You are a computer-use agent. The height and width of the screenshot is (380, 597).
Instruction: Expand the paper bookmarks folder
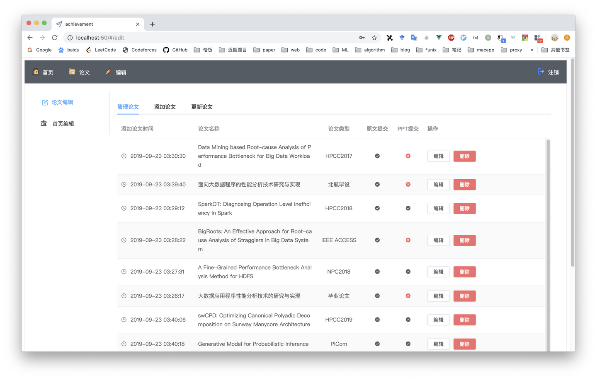(x=264, y=50)
